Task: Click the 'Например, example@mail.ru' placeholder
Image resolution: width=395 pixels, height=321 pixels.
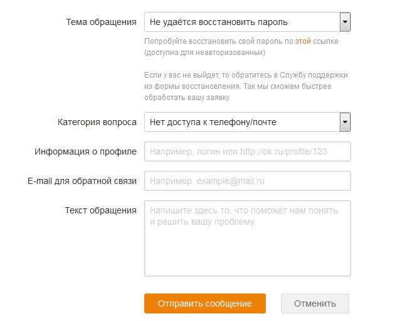Action: tap(207, 181)
